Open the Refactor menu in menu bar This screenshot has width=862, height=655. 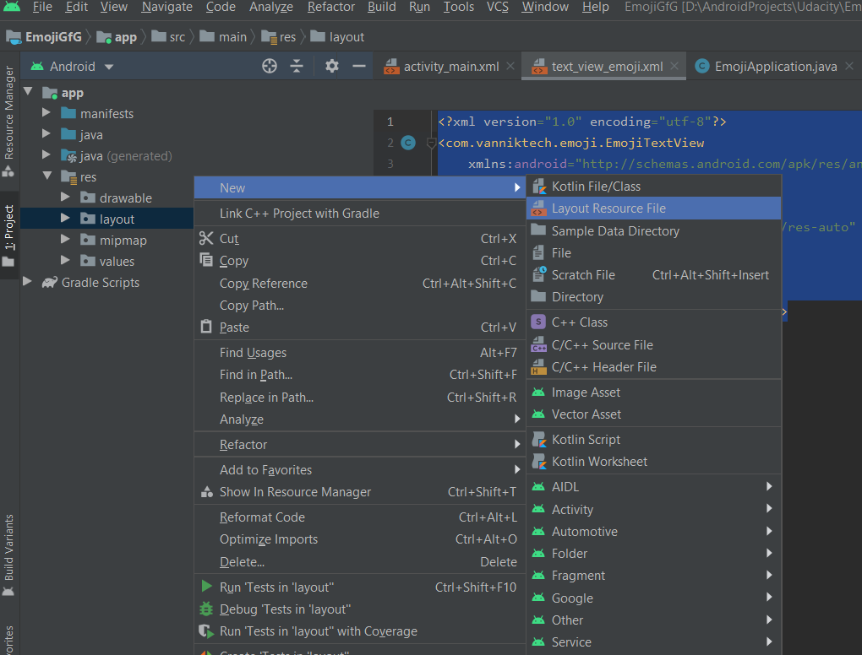point(331,7)
